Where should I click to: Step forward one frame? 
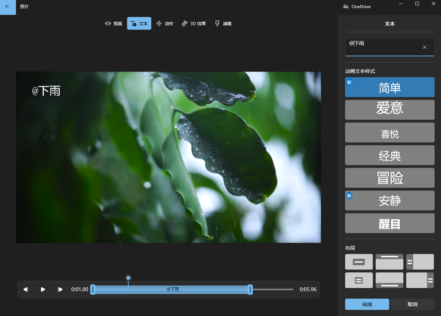[60, 289]
